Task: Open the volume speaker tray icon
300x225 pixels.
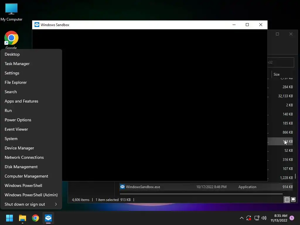Action: point(264,218)
